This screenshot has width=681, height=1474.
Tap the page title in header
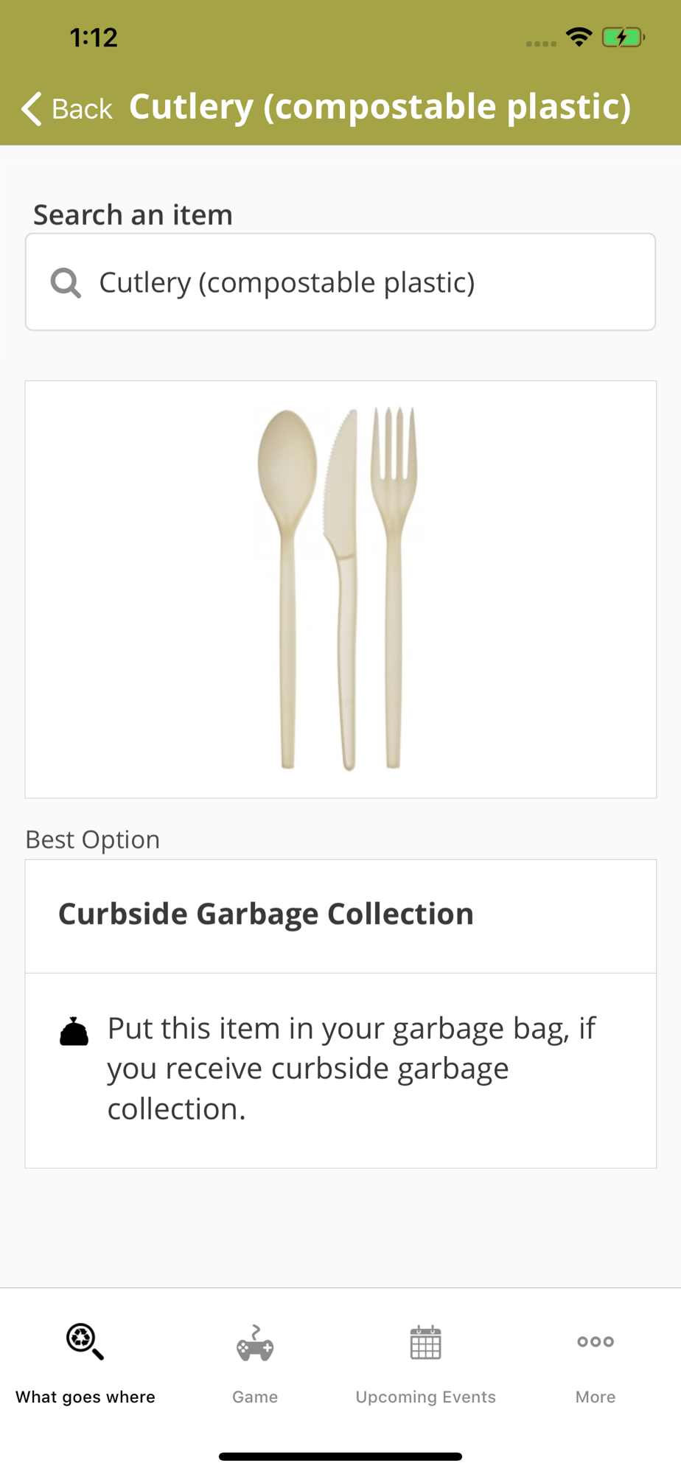click(x=380, y=108)
